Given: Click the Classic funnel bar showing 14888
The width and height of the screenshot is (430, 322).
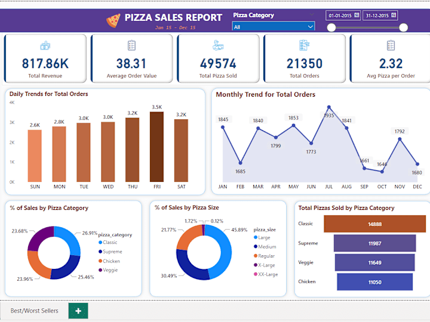Looking at the screenshot, I should point(375,224).
